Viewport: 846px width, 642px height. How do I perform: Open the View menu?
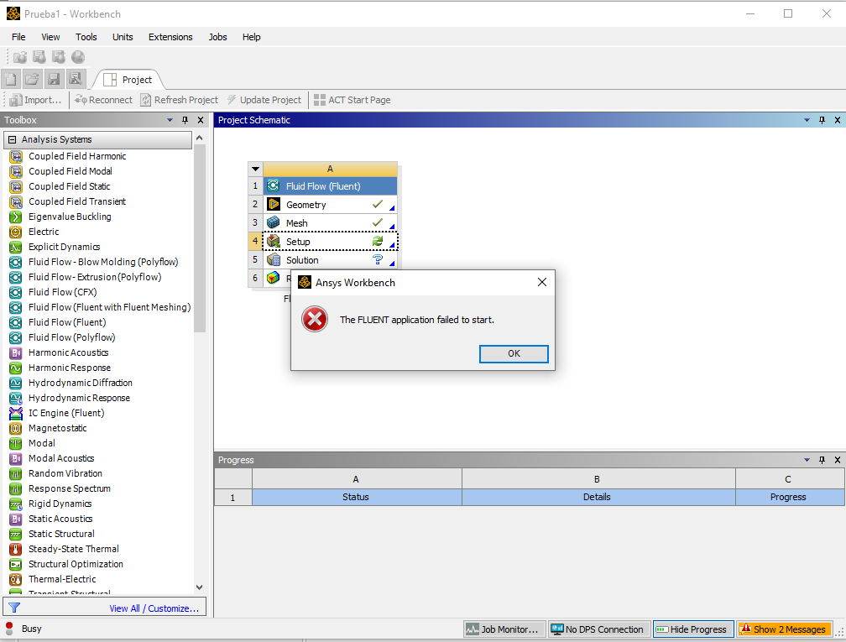[50, 37]
